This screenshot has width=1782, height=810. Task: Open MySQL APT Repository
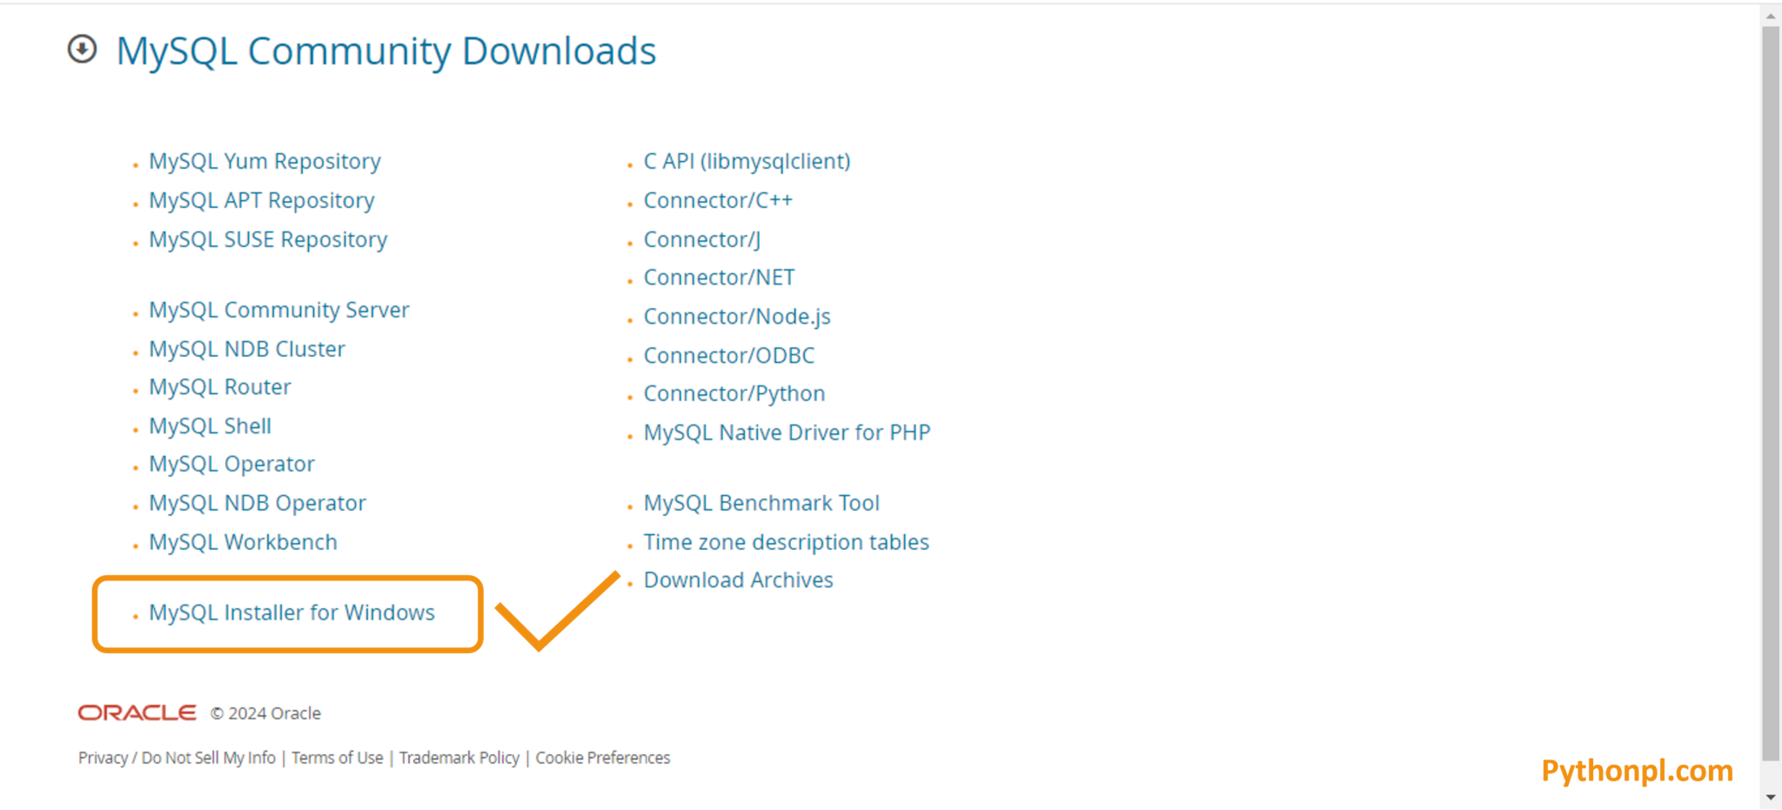point(261,200)
